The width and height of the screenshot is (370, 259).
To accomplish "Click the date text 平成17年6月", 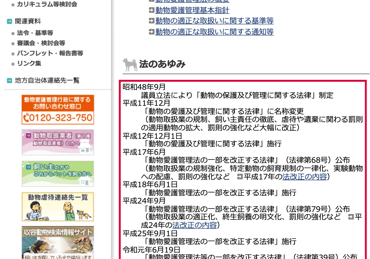I will (x=144, y=152).
